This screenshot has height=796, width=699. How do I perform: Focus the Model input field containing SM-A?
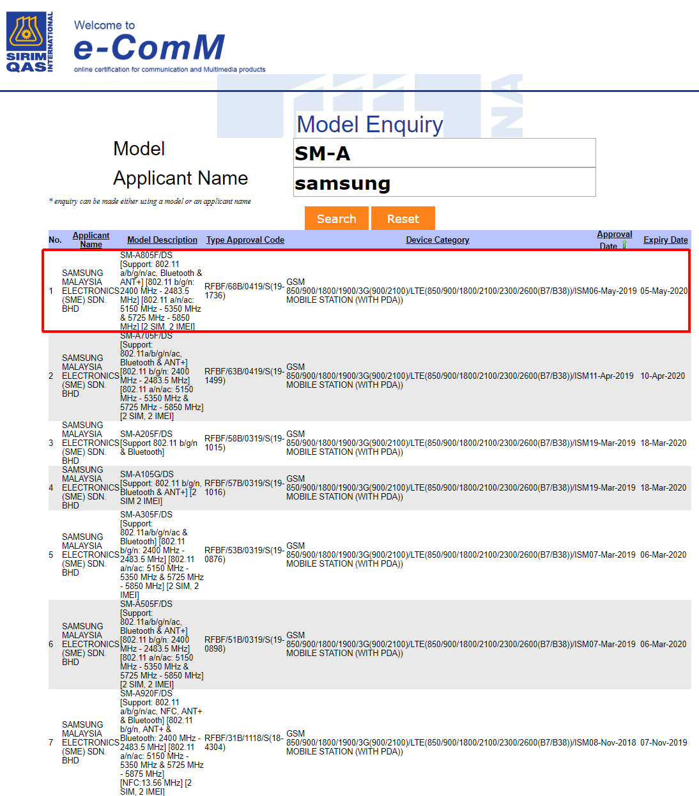pos(444,153)
